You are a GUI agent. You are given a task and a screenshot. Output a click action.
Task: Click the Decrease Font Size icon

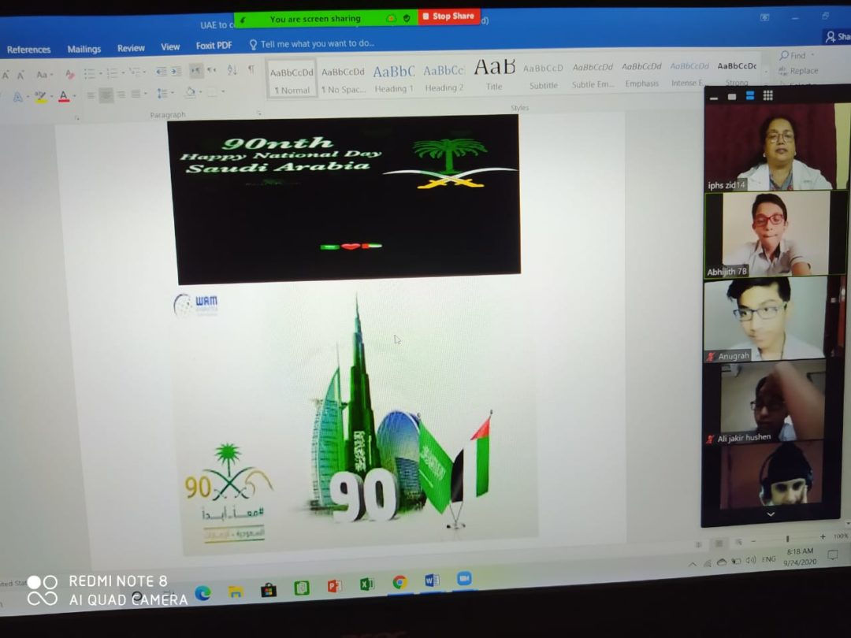point(20,75)
